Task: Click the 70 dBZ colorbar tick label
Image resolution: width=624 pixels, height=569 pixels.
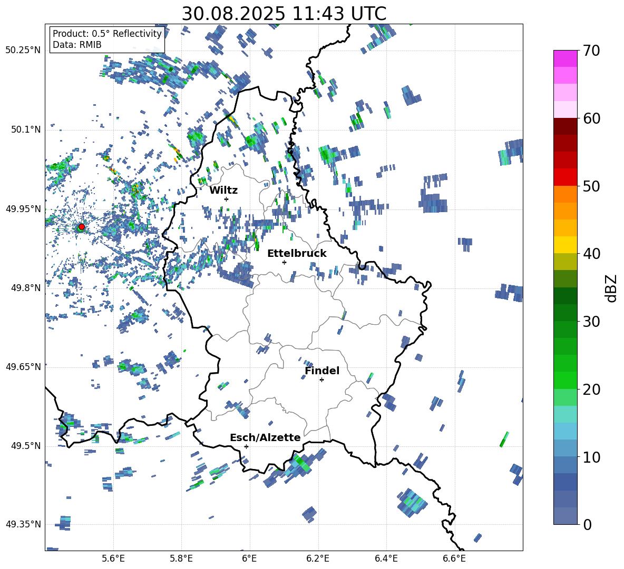Action: coord(591,51)
